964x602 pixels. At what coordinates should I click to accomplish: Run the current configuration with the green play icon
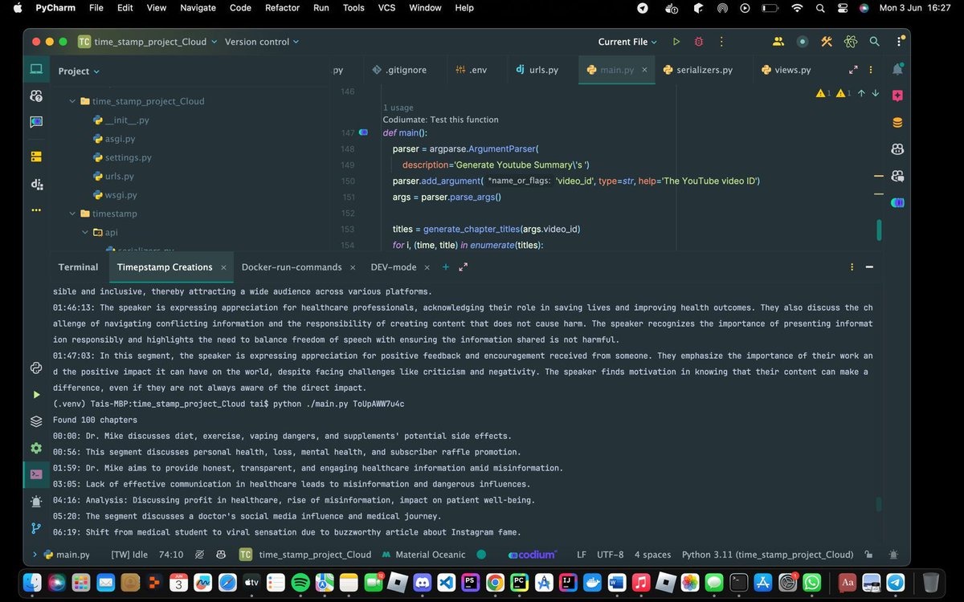click(x=676, y=41)
